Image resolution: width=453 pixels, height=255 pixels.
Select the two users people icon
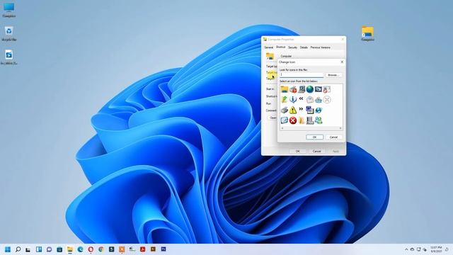point(319,120)
